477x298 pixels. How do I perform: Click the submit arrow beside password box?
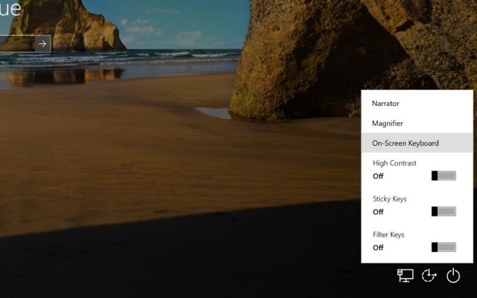click(x=42, y=44)
